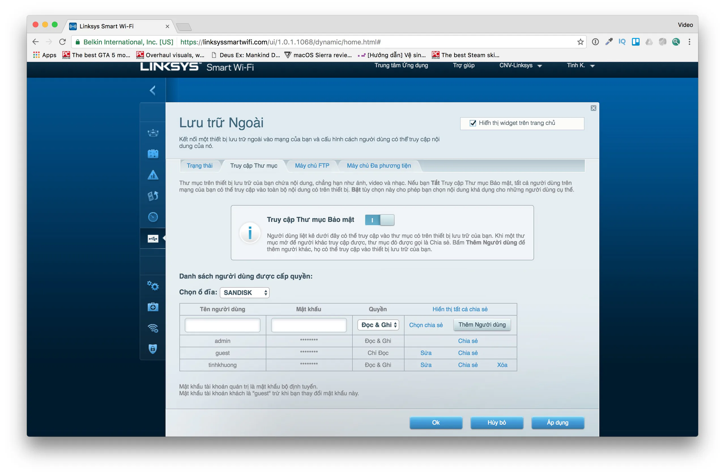725x475 pixels.
Task: Click Thêm Người dùng button
Action: (x=482, y=325)
